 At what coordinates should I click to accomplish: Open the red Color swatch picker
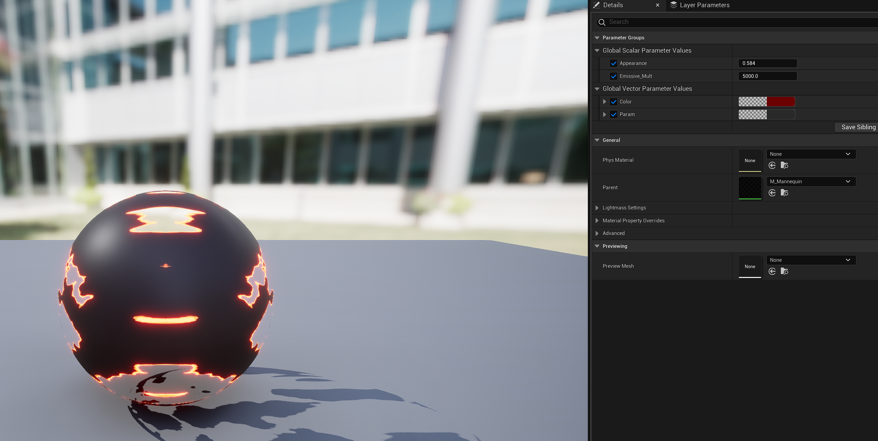click(x=767, y=102)
